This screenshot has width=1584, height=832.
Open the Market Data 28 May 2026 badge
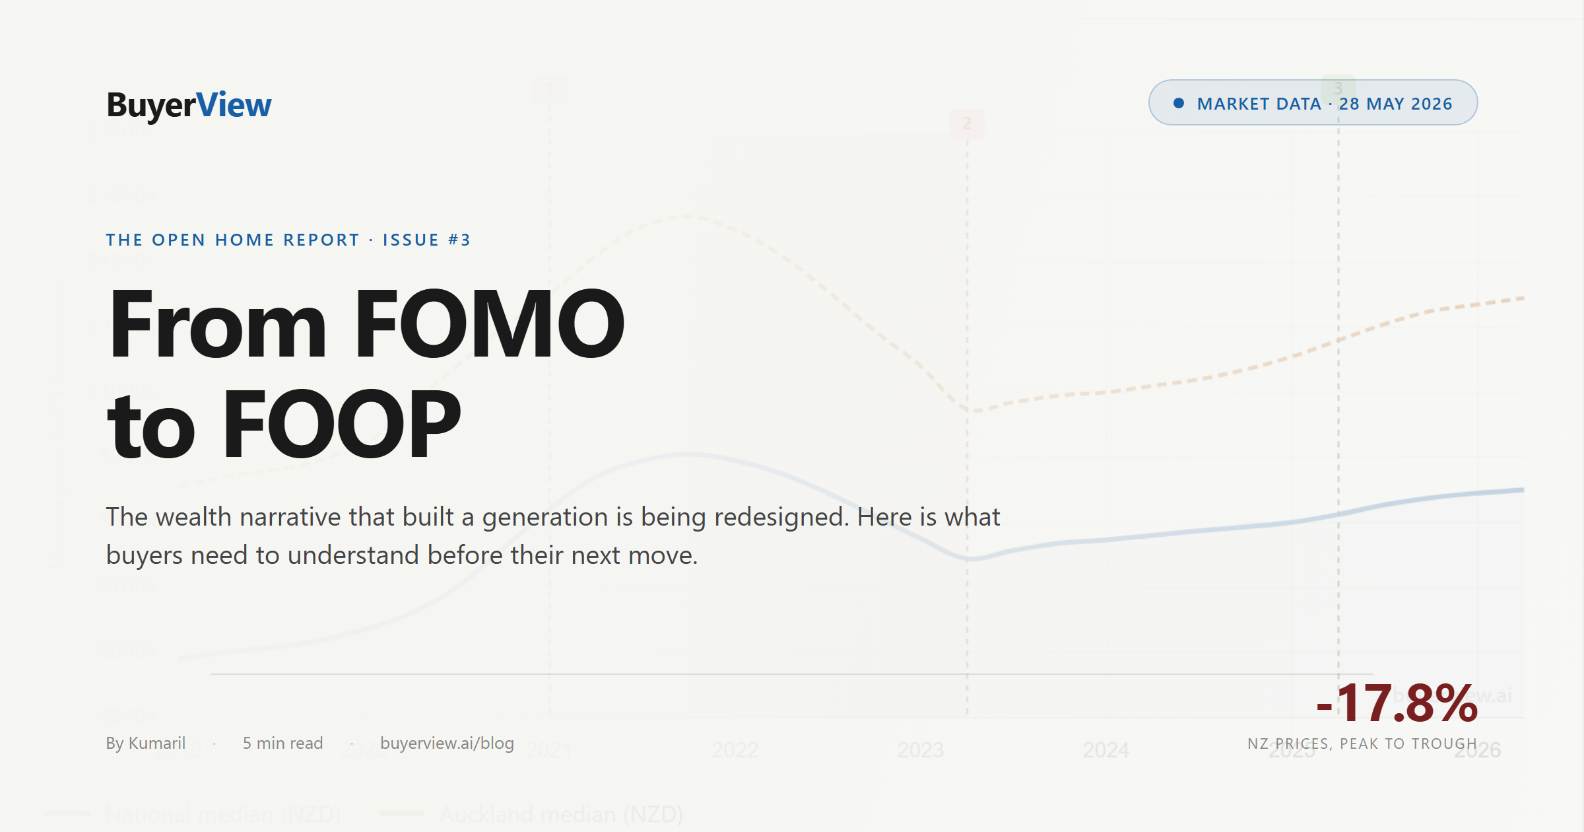pyautogui.click(x=1313, y=102)
